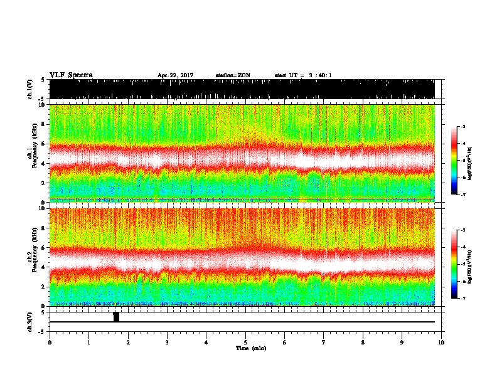Click the 'start UT = 3 : 40: 1' text
This screenshot has height=384, width=497.
(303, 75)
